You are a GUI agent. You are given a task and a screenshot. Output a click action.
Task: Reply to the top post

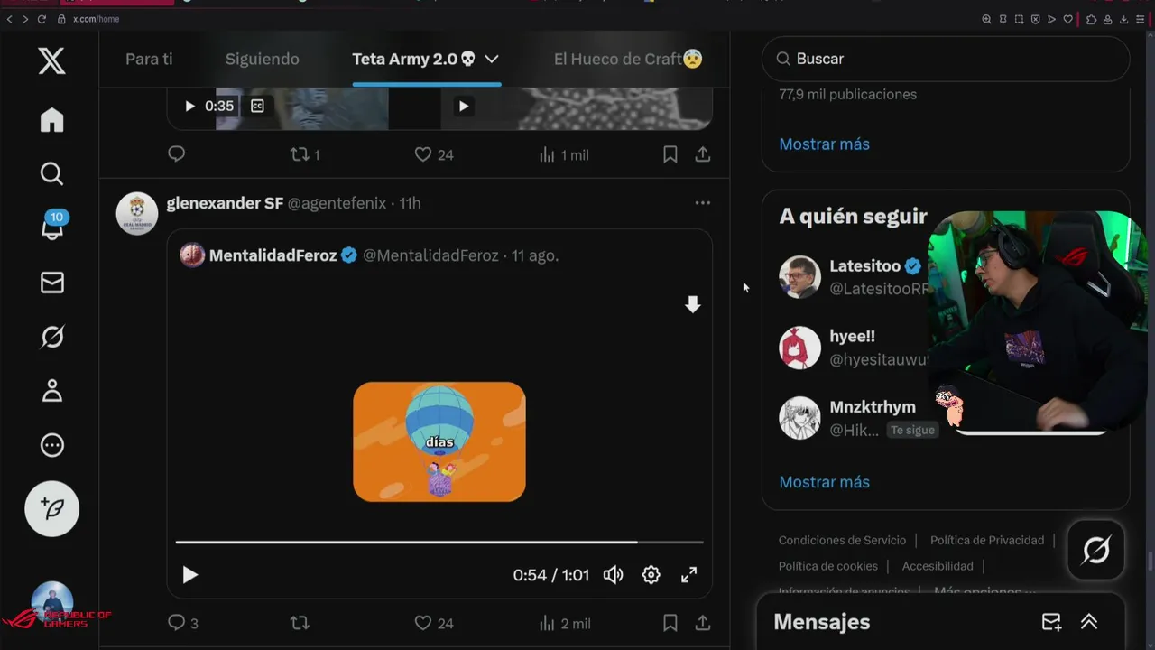(x=177, y=154)
